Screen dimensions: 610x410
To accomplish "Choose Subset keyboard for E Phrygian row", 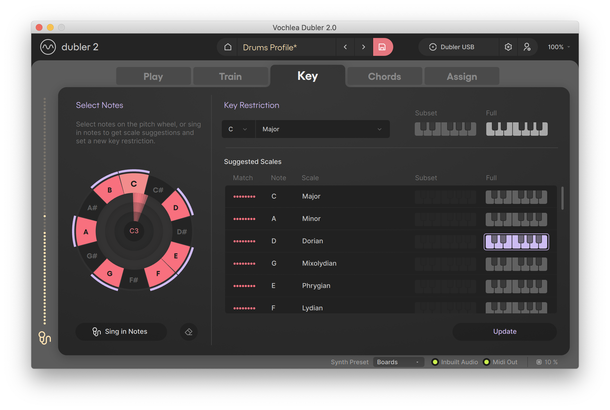I will 445,286.
